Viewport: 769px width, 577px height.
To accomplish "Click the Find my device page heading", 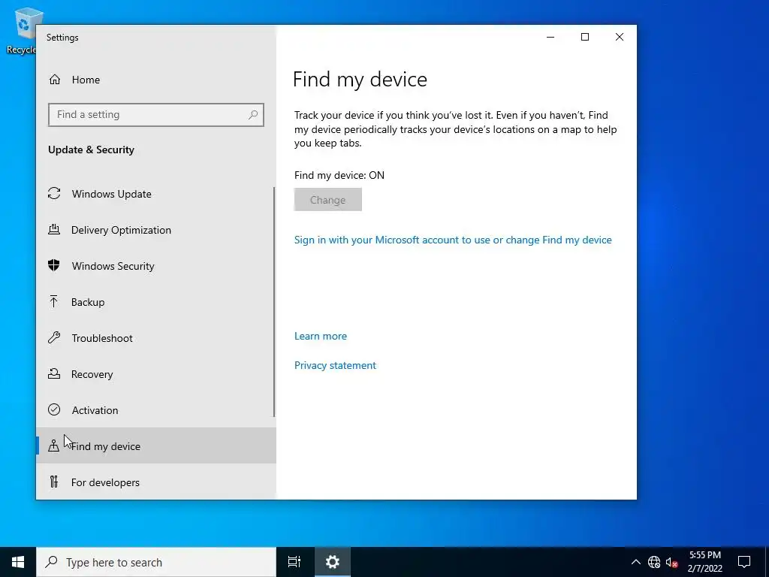I will pyautogui.click(x=360, y=80).
